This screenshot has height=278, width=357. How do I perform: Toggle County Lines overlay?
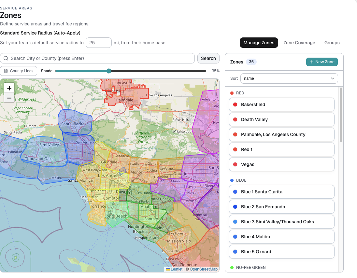[x=19, y=71]
